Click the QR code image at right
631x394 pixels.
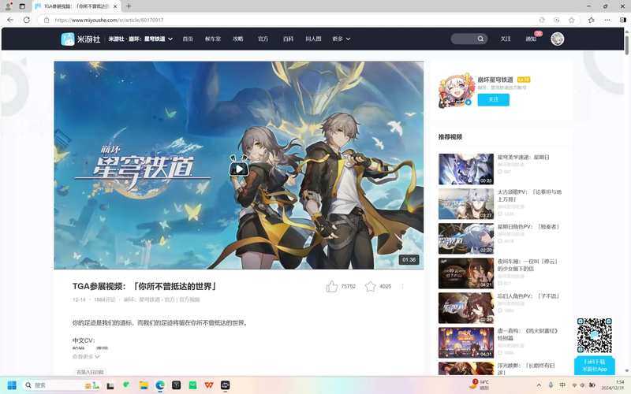[x=595, y=336]
